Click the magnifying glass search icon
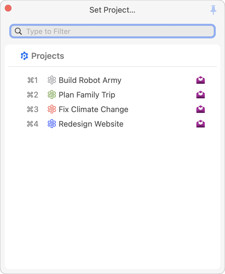The height and width of the screenshot is (274, 225). pos(19,31)
